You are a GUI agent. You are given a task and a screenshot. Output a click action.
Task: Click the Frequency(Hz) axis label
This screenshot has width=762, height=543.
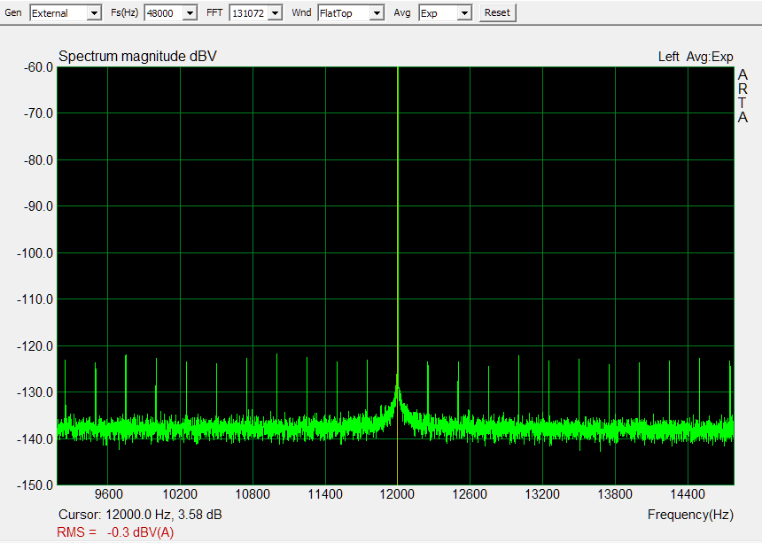tap(690, 515)
